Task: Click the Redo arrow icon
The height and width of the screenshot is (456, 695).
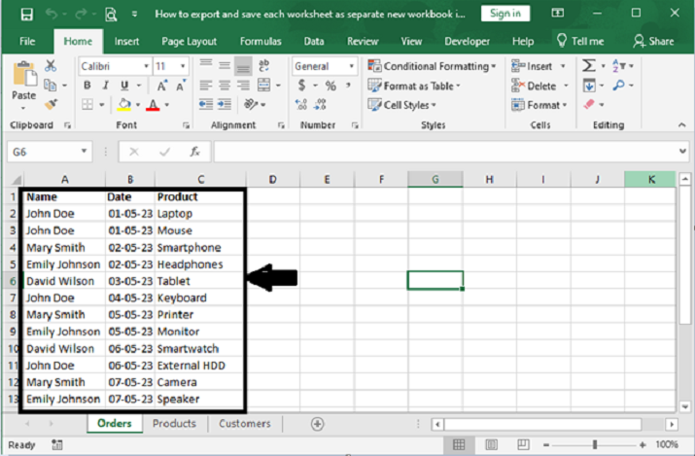Action: click(81, 15)
